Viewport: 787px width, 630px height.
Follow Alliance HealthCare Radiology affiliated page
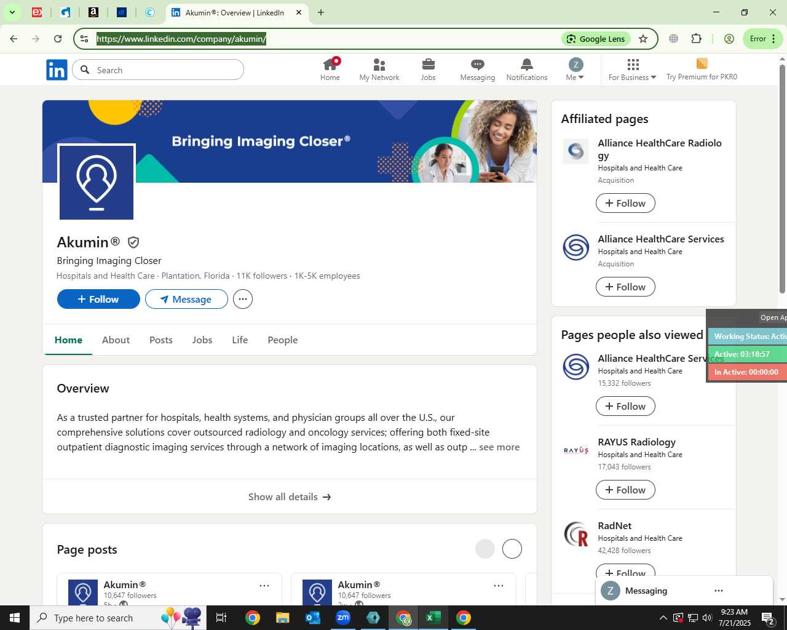pyautogui.click(x=625, y=203)
